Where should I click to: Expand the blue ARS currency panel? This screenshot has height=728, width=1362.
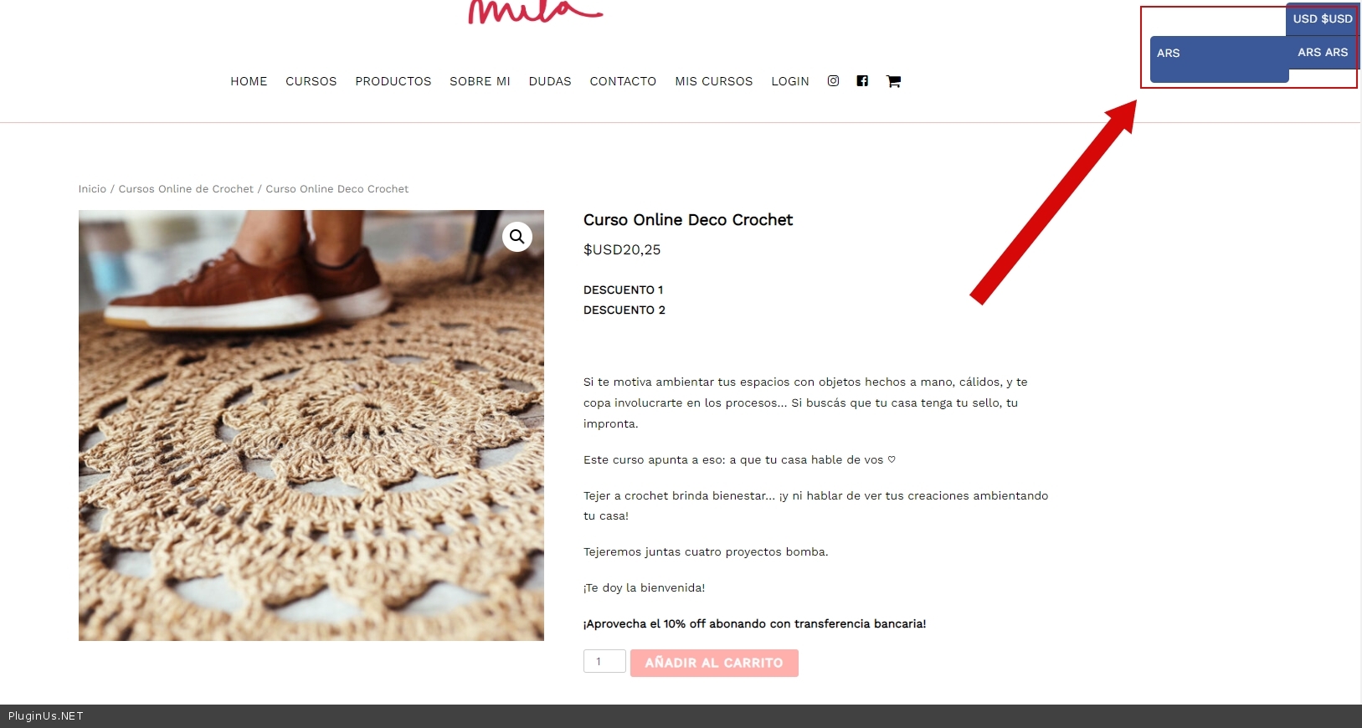(1219, 59)
